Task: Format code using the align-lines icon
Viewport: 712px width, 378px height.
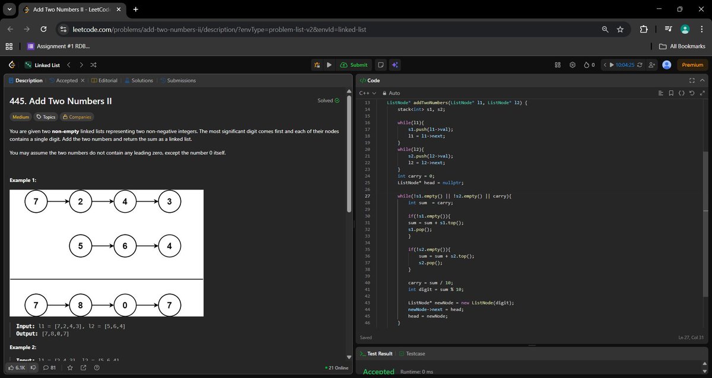Action: pyautogui.click(x=660, y=93)
